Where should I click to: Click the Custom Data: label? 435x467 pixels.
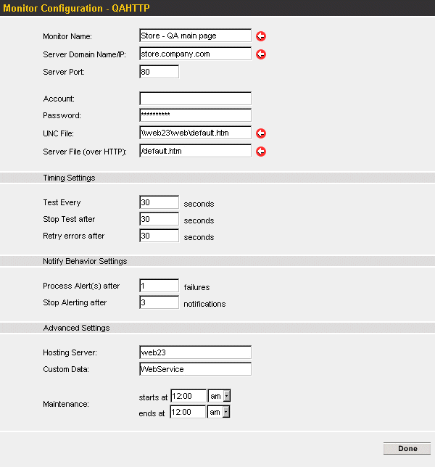(66, 369)
